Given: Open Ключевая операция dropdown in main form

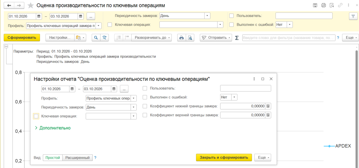Looking at the screenshot, I should click(x=220, y=25).
